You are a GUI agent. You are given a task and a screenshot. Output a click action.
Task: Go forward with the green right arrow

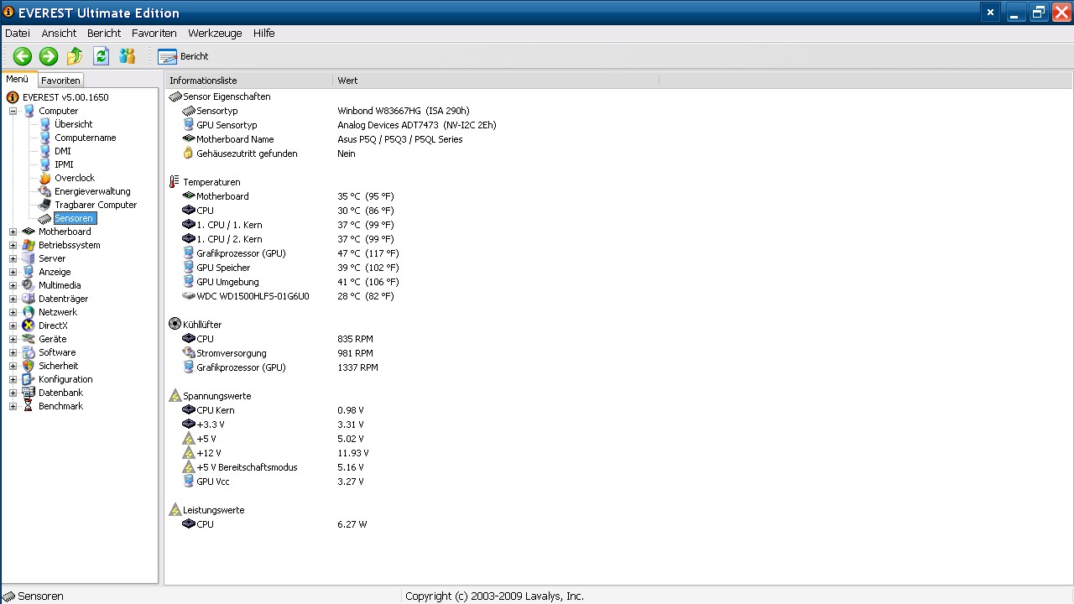point(49,56)
